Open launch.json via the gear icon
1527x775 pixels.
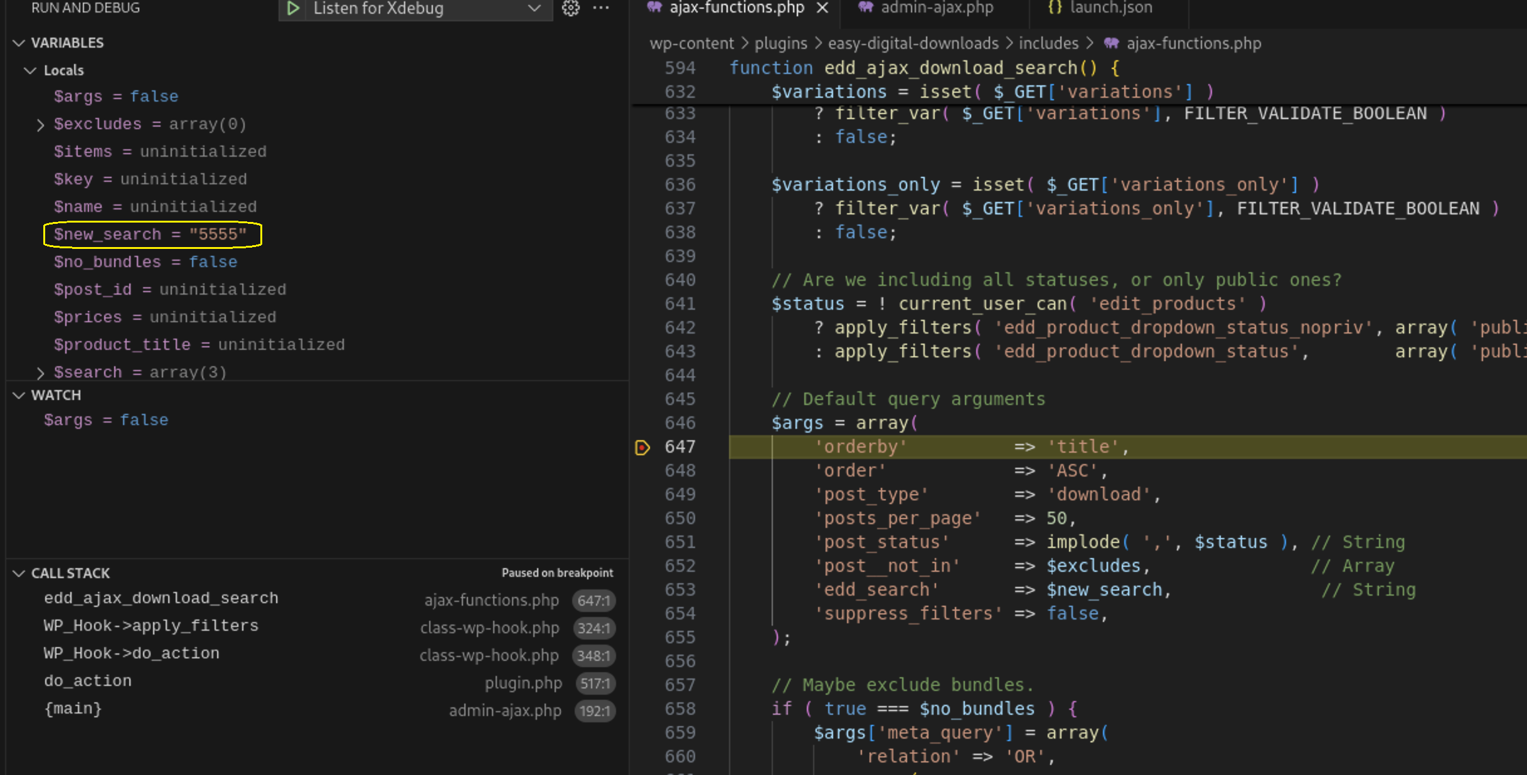[570, 8]
